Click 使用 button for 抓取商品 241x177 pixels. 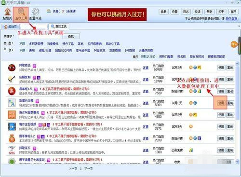(221, 68)
